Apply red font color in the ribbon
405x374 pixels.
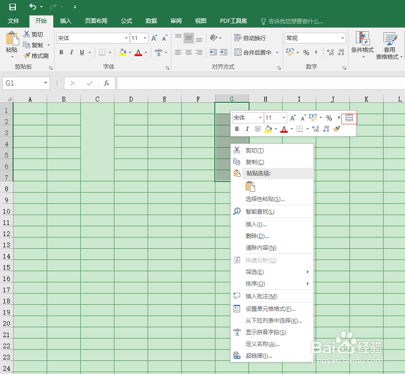pos(138,52)
